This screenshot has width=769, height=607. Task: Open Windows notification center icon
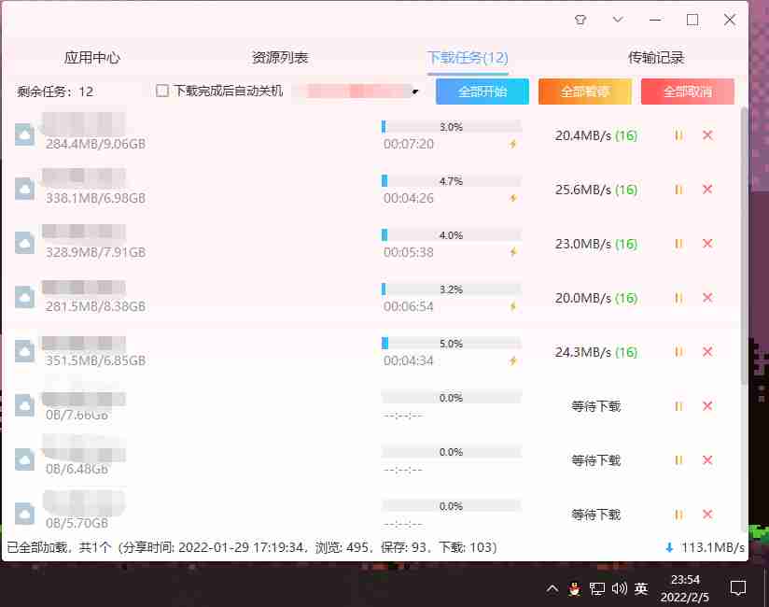738,588
